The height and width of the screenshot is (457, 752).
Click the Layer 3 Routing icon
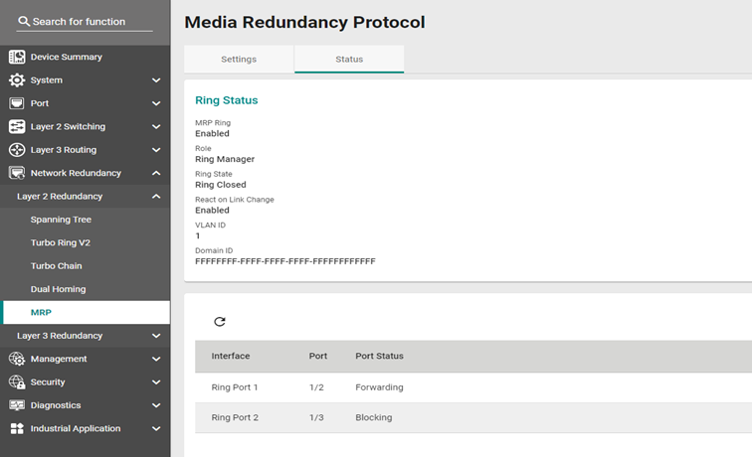pyautogui.click(x=17, y=150)
